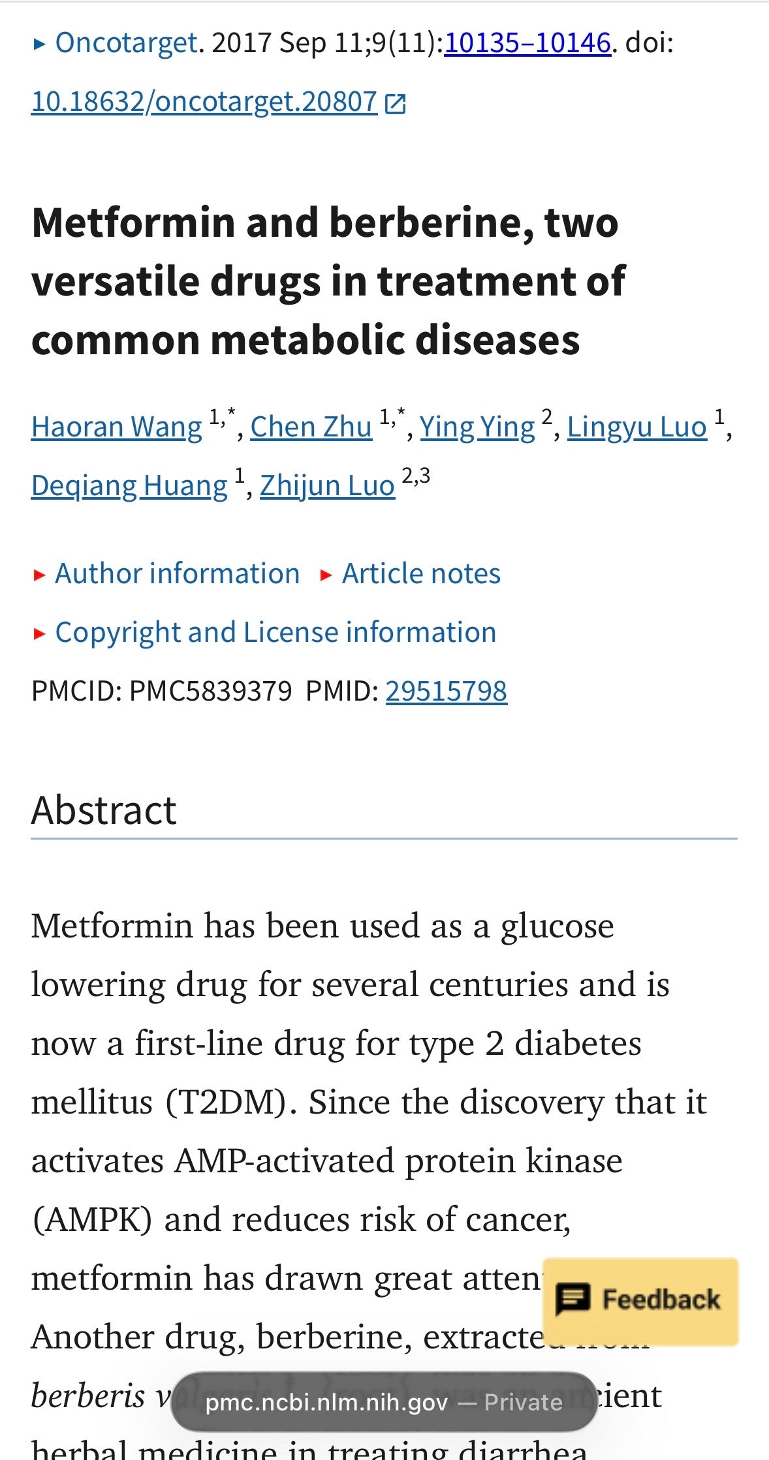Open the 10.18632/oncotarget.20807 DOI link
769x1460 pixels.
tap(204, 102)
